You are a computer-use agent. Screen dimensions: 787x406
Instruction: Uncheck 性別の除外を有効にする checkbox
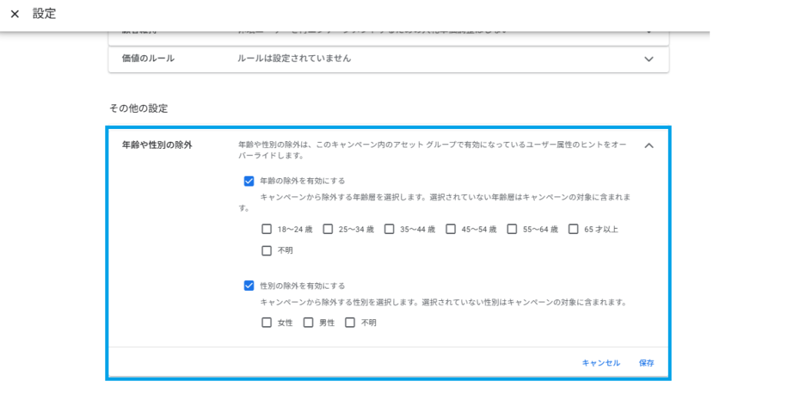pyautogui.click(x=249, y=286)
